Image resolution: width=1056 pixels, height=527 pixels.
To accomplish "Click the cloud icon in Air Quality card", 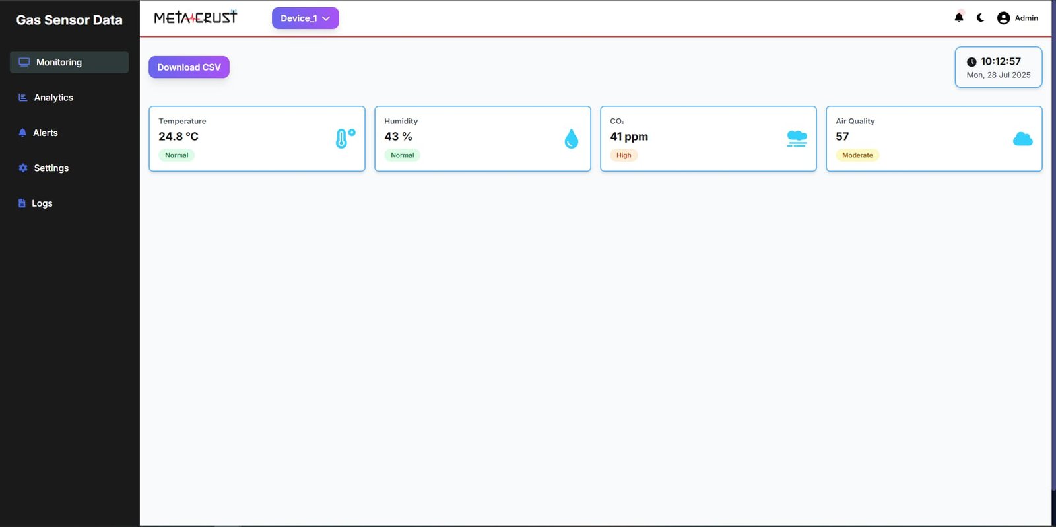I will tap(1022, 139).
